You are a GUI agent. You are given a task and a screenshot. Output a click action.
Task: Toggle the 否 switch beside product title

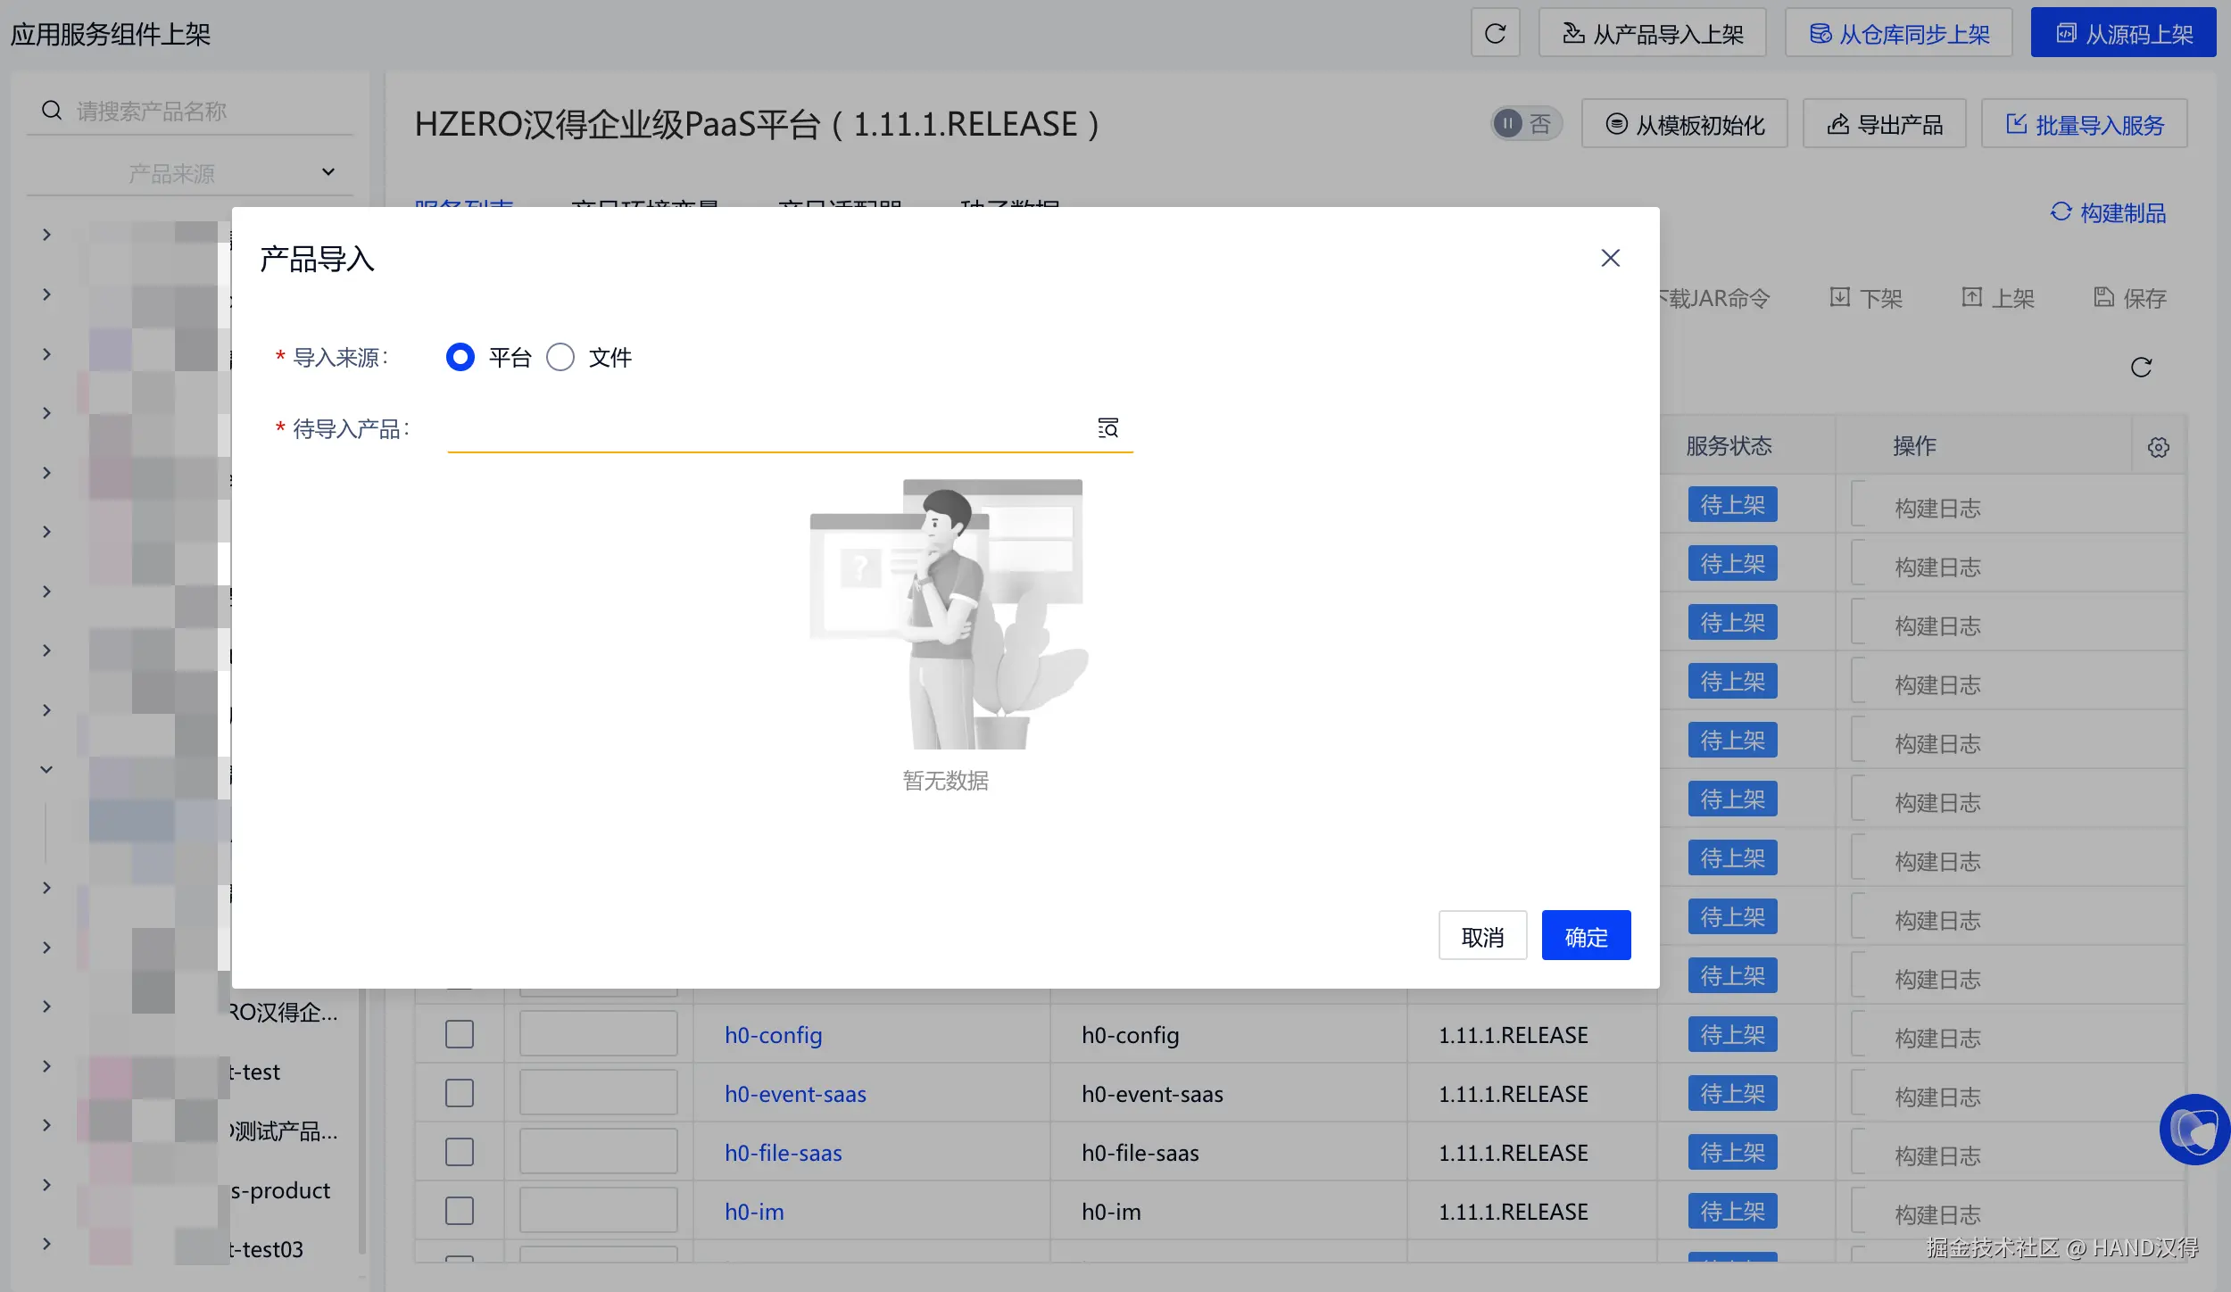click(x=1526, y=124)
